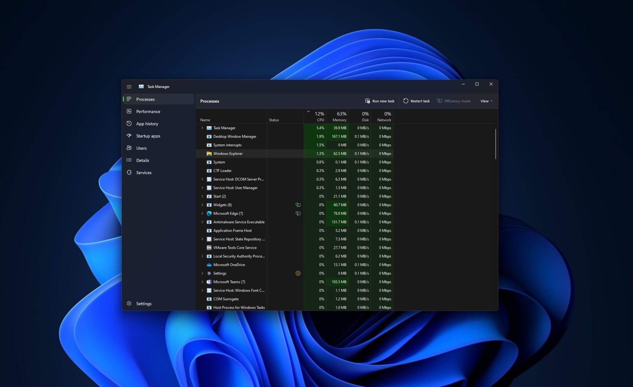Open the Startup apps section
The height and width of the screenshot is (387, 633).
tap(148, 136)
